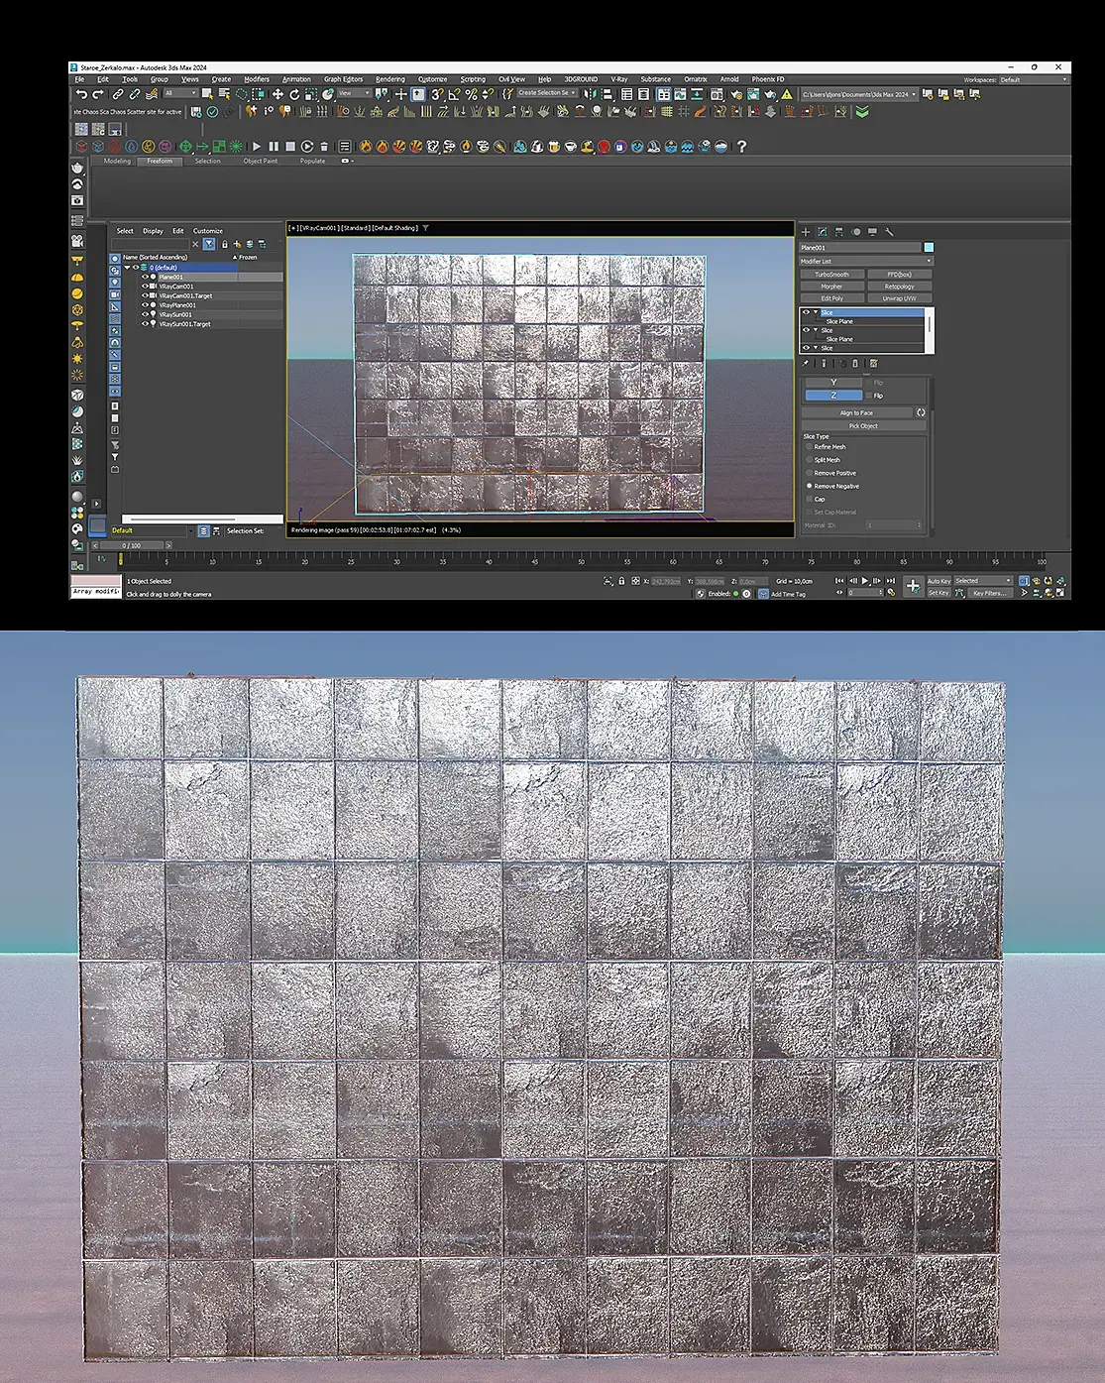Open the Display command panel tab
This screenshot has height=1383, width=1105.
tap(872, 231)
